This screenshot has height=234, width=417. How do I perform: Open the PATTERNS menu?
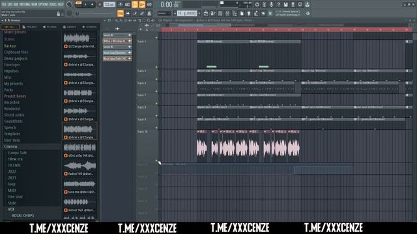25,5
